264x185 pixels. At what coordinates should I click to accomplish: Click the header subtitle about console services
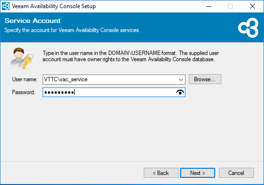[72, 30]
